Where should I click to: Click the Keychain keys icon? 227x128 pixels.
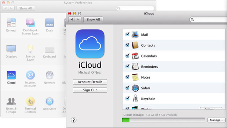[x=135, y=98]
